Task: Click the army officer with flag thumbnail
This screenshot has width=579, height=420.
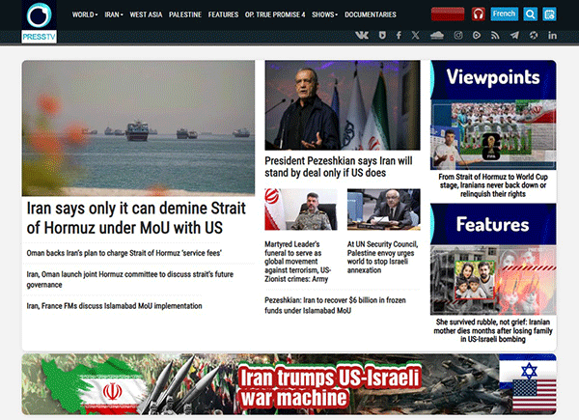Action: (x=301, y=210)
